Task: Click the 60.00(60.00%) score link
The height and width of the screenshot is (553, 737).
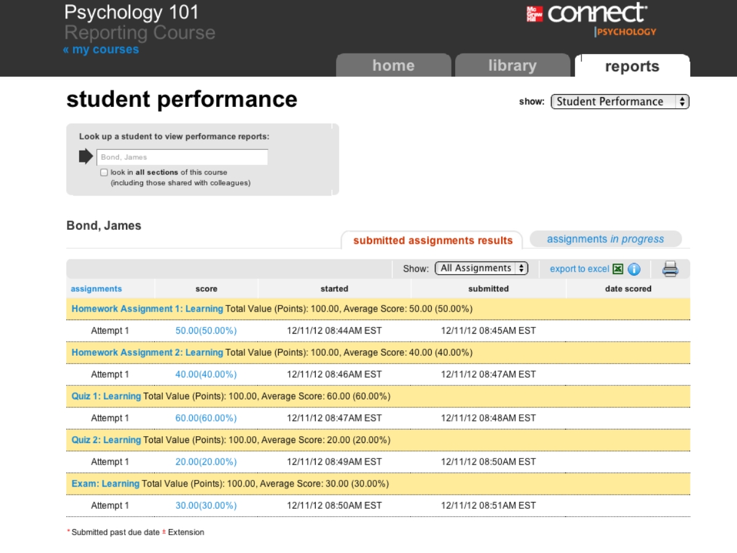Action: [x=206, y=418]
